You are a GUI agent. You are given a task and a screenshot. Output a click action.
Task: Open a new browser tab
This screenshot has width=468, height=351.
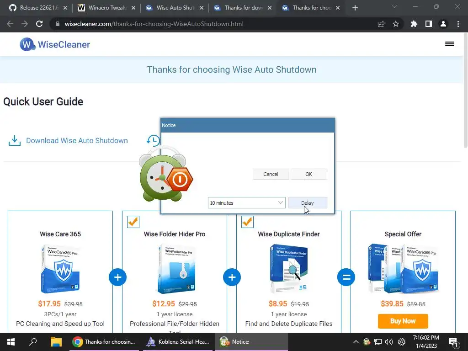(355, 8)
